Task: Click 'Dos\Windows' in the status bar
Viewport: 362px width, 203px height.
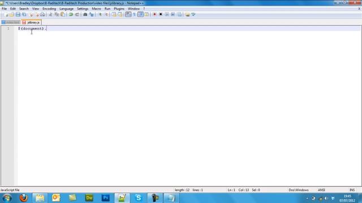Action: (299, 190)
